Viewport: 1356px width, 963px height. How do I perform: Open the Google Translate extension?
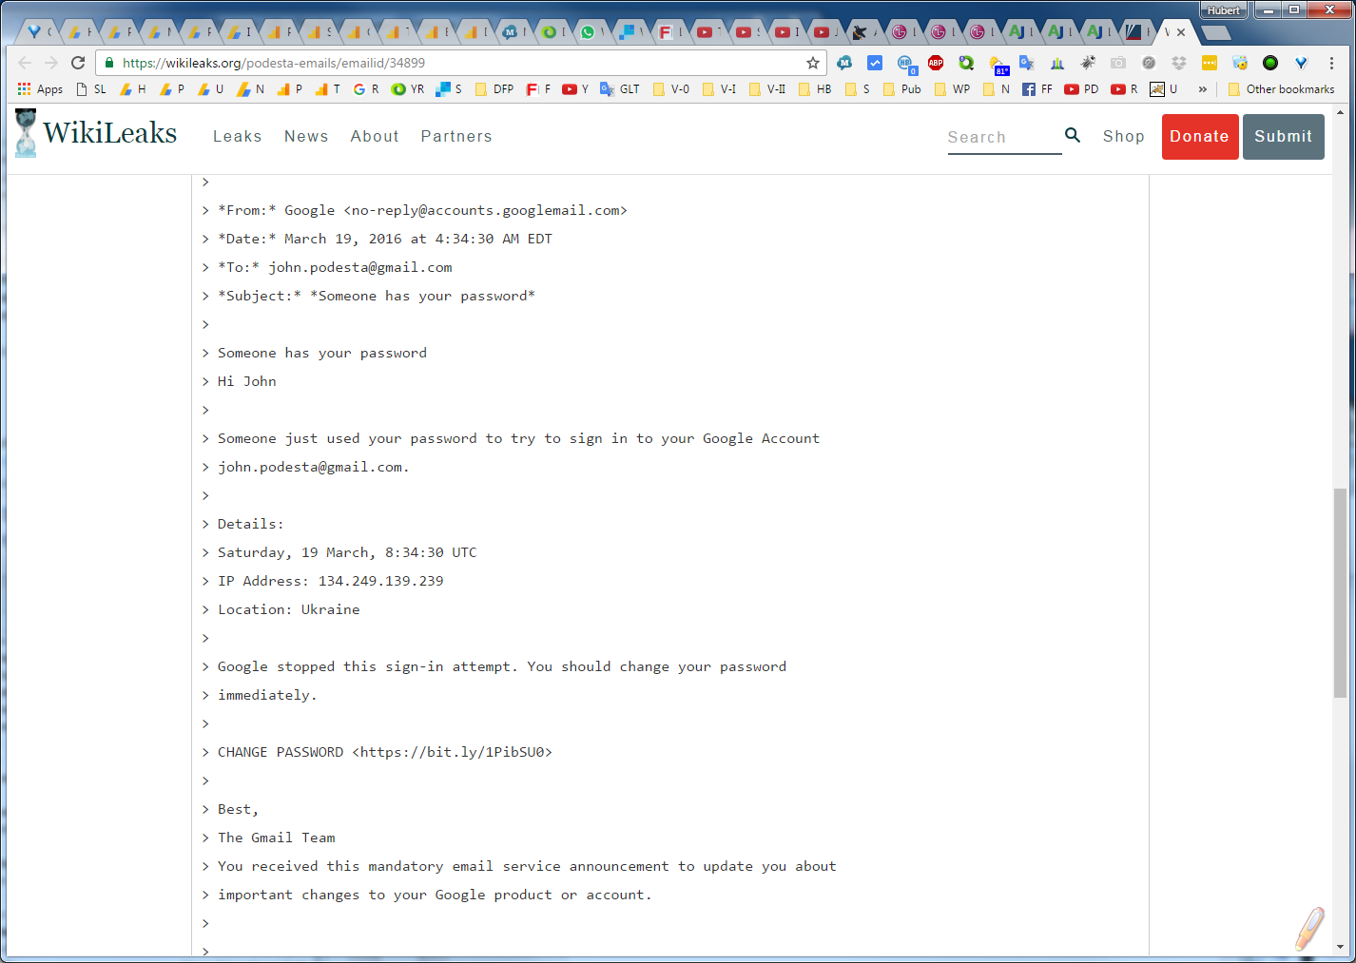1027,63
